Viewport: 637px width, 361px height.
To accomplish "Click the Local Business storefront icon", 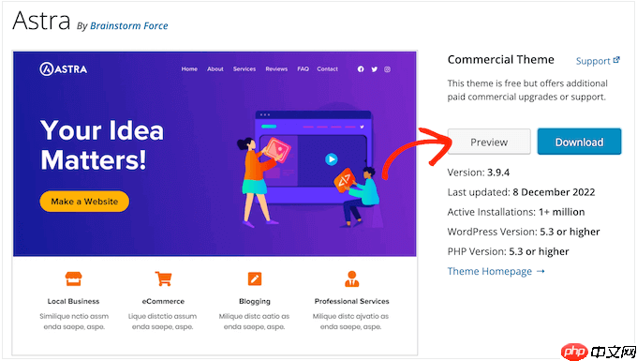I will [x=73, y=278].
